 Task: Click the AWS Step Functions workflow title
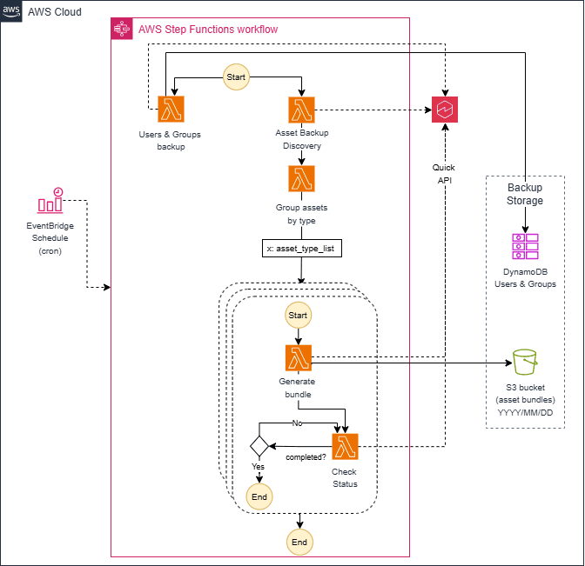pos(208,29)
